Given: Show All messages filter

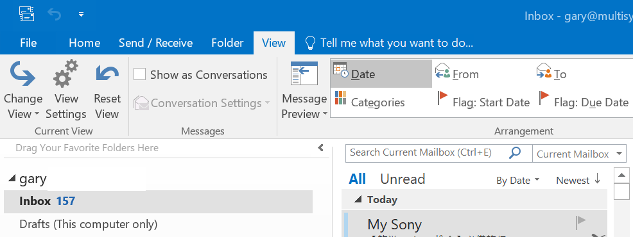Looking at the screenshot, I should (x=358, y=179).
